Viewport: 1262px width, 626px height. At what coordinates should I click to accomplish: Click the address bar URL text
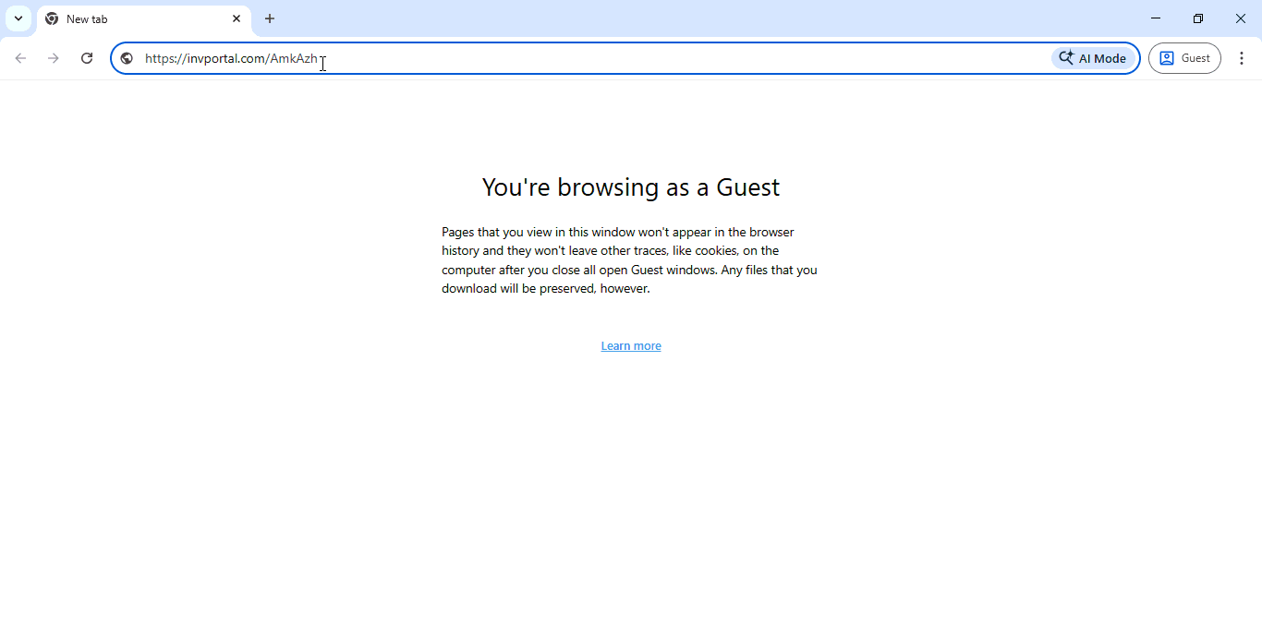(231, 58)
